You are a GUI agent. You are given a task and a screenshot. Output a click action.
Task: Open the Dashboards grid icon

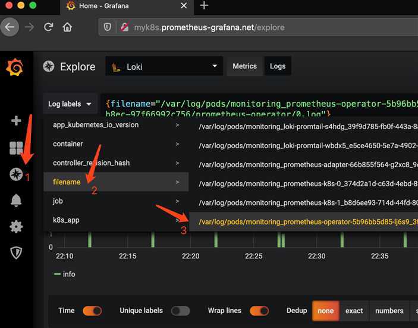pyautogui.click(x=16, y=148)
